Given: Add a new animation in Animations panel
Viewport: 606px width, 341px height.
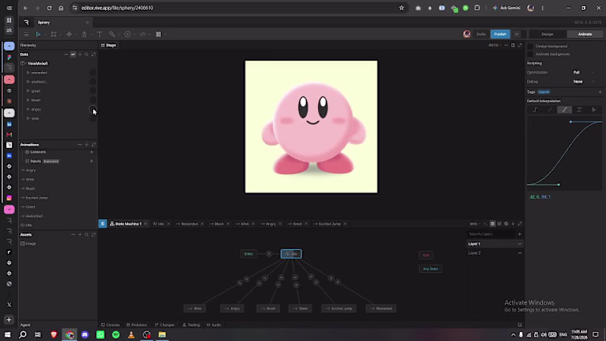Looking at the screenshot, I should [x=86, y=145].
